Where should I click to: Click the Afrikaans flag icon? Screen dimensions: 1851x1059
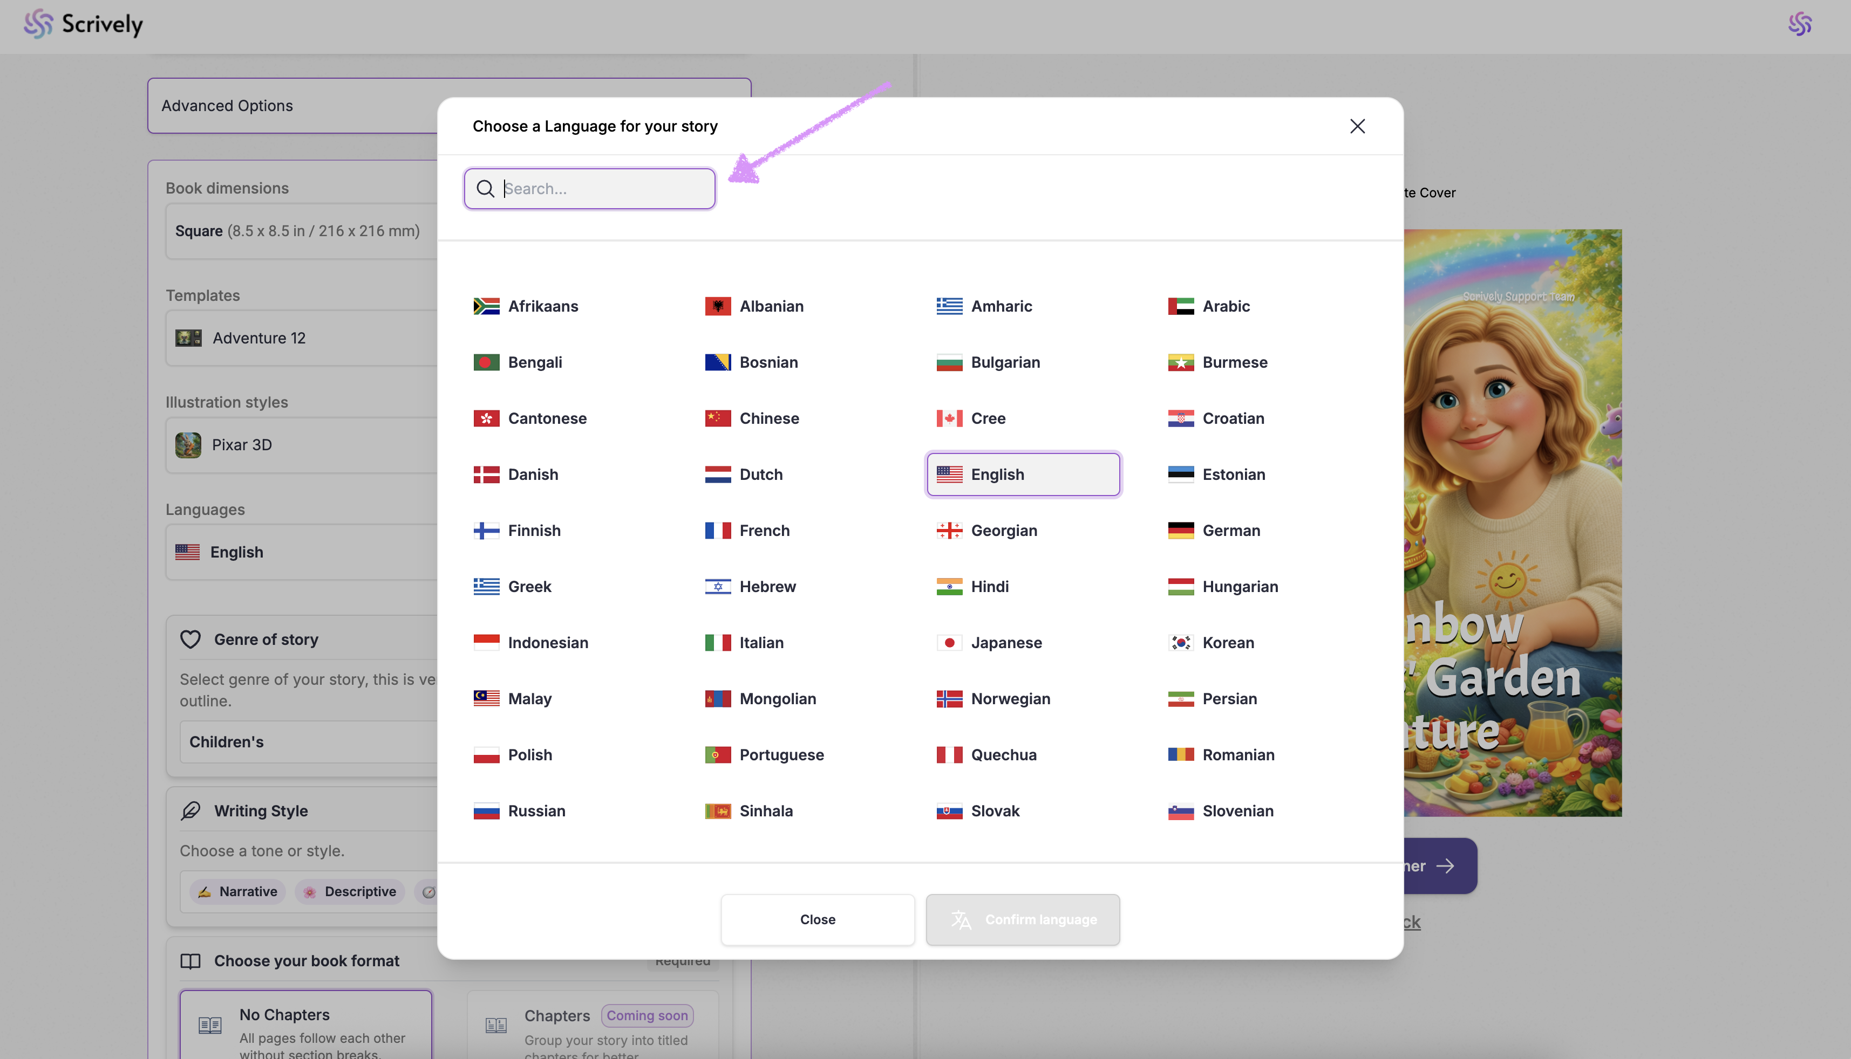pos(486,306)
